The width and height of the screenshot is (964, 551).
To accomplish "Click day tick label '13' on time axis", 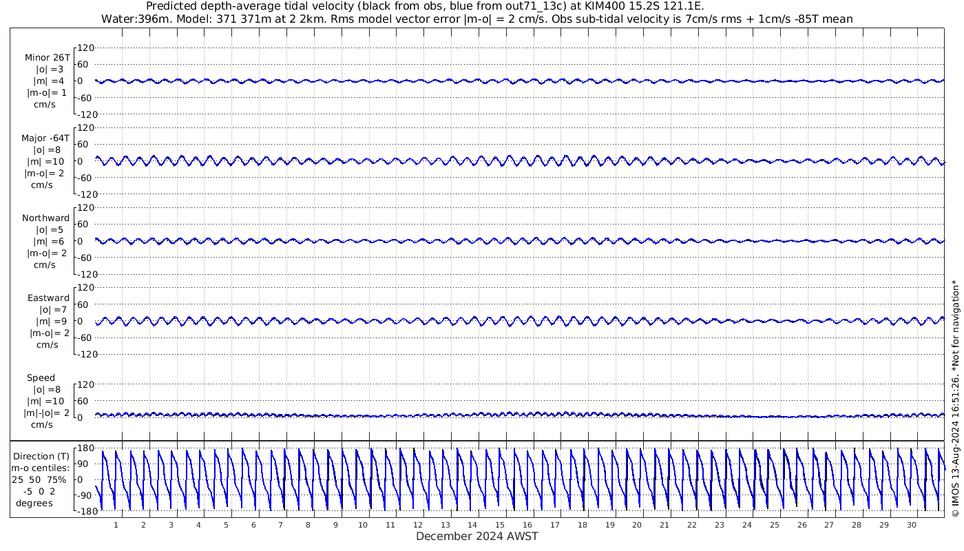I will 445,525.
